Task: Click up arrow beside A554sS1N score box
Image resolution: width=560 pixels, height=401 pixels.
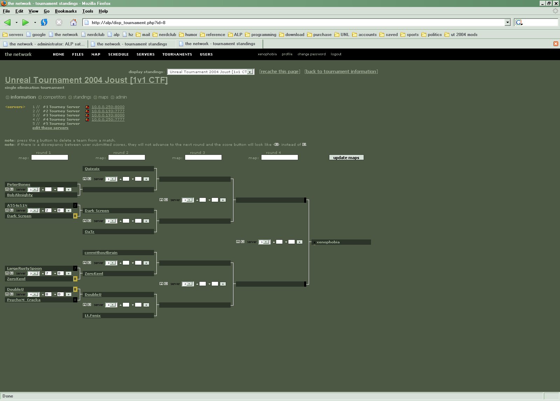Action: [x=43, y=210]
